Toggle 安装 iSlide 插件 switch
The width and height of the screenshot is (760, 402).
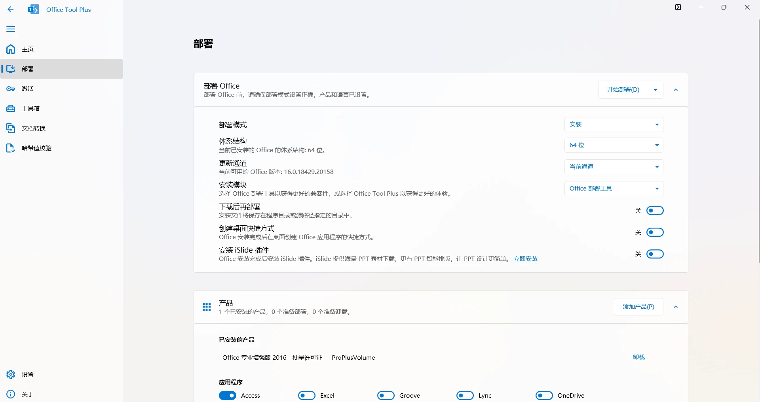(x=655, y=254)
